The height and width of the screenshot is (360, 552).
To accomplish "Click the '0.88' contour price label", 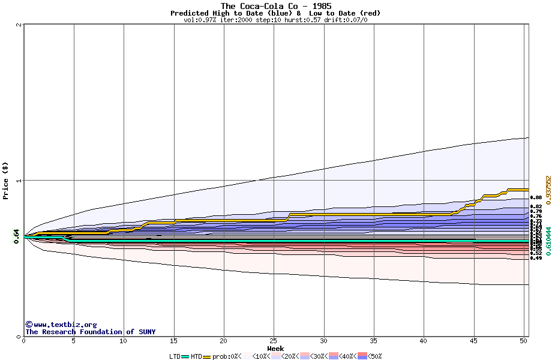I will pos(536,198).
